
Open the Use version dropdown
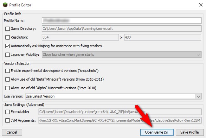pyautogui.click(x=198, y=97)
